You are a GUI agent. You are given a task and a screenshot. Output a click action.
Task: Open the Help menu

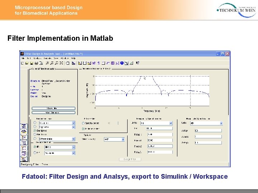point(73,58)
